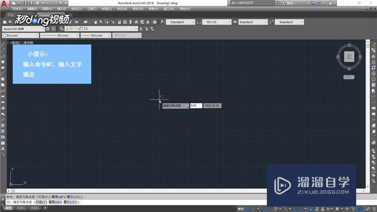The height and width of the screenshot is (212, 377).
Task: Open the Layer Properties Manager icon
Action: pyautogui.click(x=62, y=29)
